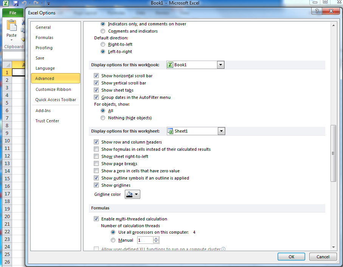
Task: Click row header 20 in spreadsheet
Action: pos(7,216)
